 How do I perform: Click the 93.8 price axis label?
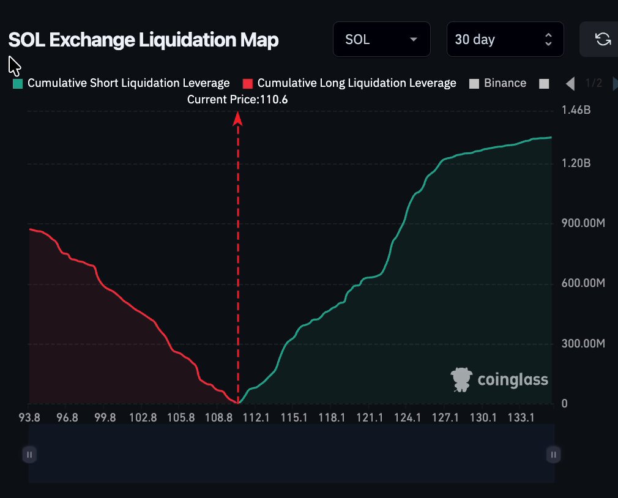click(x=29, y=418)
